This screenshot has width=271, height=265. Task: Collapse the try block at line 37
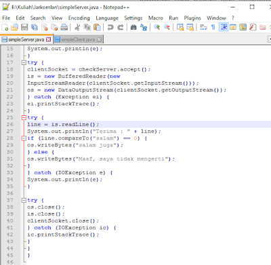(24, 200)
